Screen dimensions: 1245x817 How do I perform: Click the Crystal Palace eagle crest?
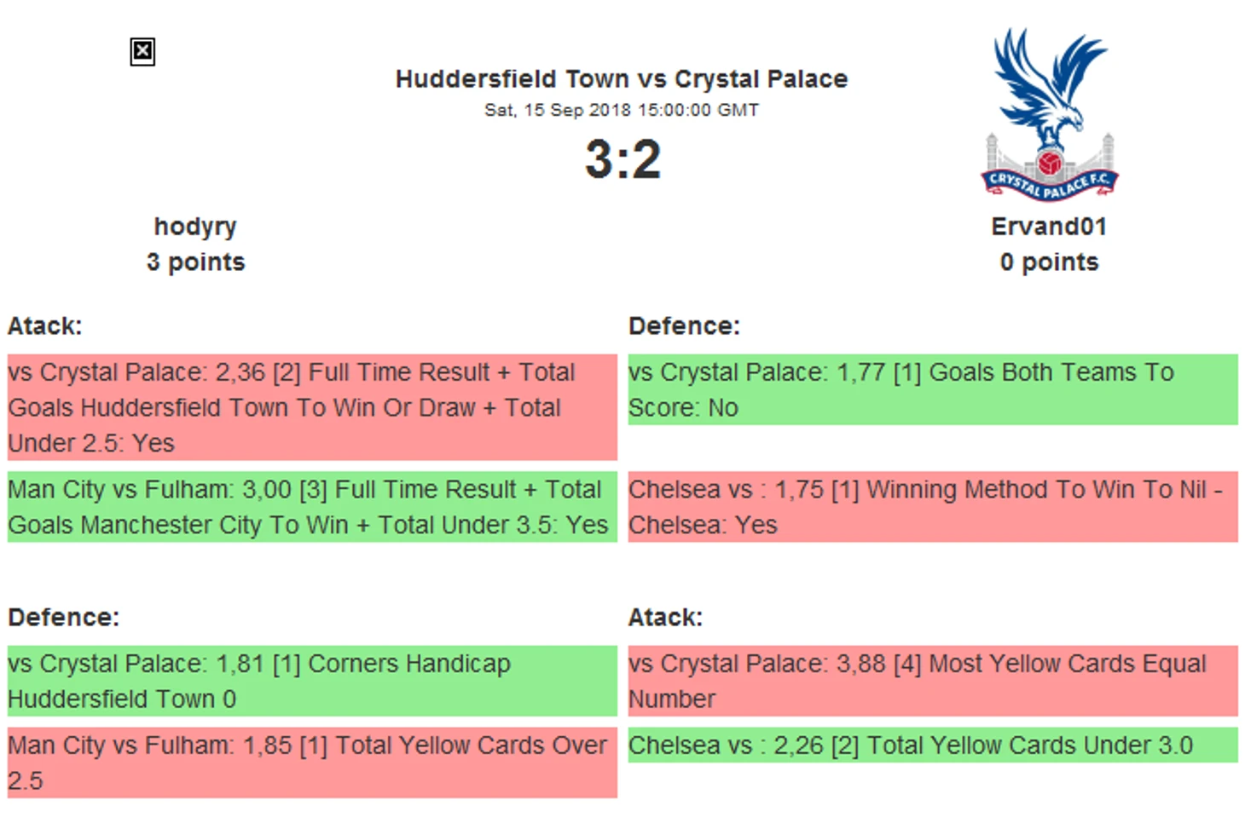1049,114
